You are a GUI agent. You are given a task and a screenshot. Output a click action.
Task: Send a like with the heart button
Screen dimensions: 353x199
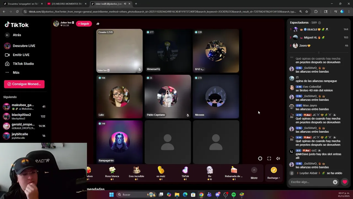pyautogui.click(x=344, y=182)
